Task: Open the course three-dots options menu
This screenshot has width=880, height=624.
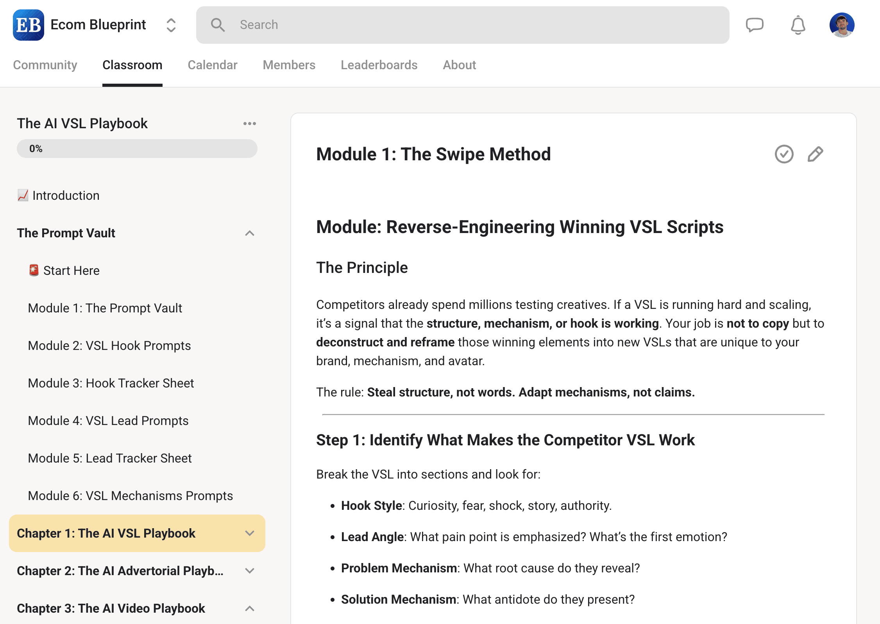Action: pyautogui.click(x=249, y=124)
